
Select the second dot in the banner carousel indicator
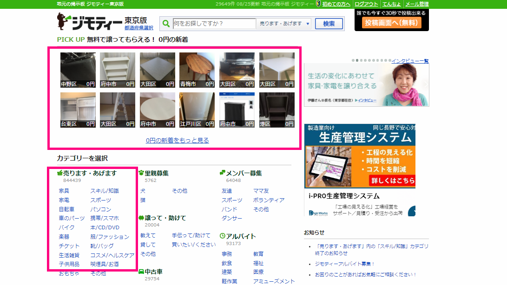coord(357,60)
